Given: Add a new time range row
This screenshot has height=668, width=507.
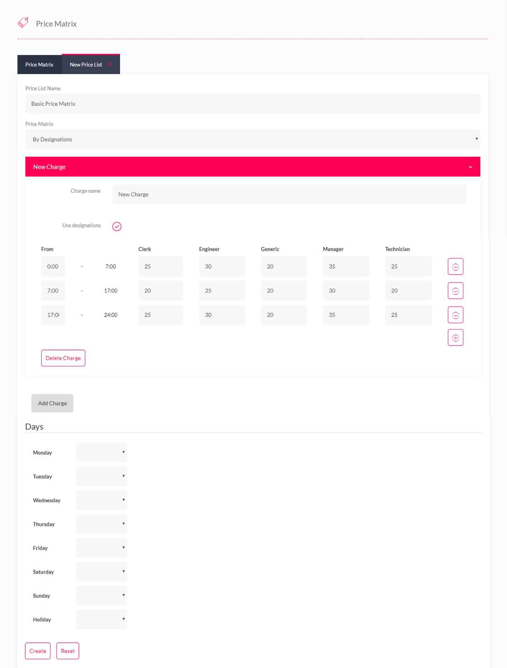Looking at the screenshot, I should pyautogui.click(x=455, y=338).
